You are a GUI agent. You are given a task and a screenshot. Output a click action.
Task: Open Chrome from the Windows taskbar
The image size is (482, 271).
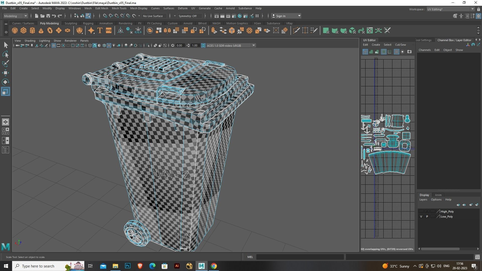point(214,266)
